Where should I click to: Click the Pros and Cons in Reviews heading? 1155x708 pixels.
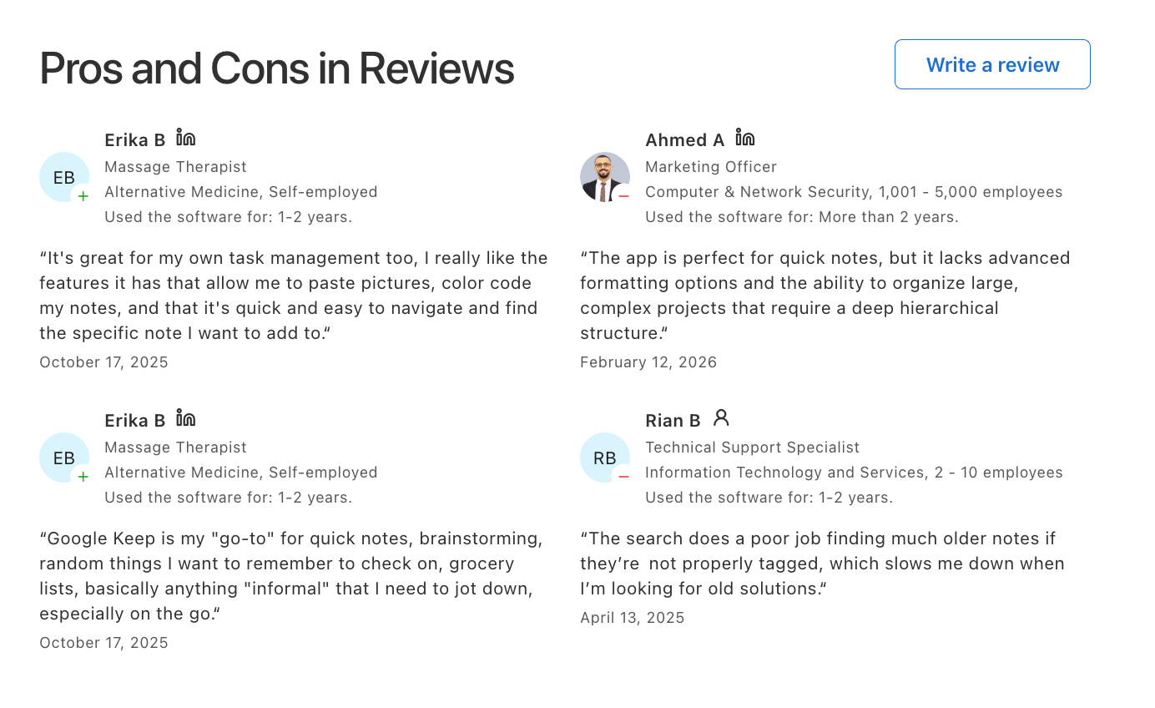tap(276, 68)
